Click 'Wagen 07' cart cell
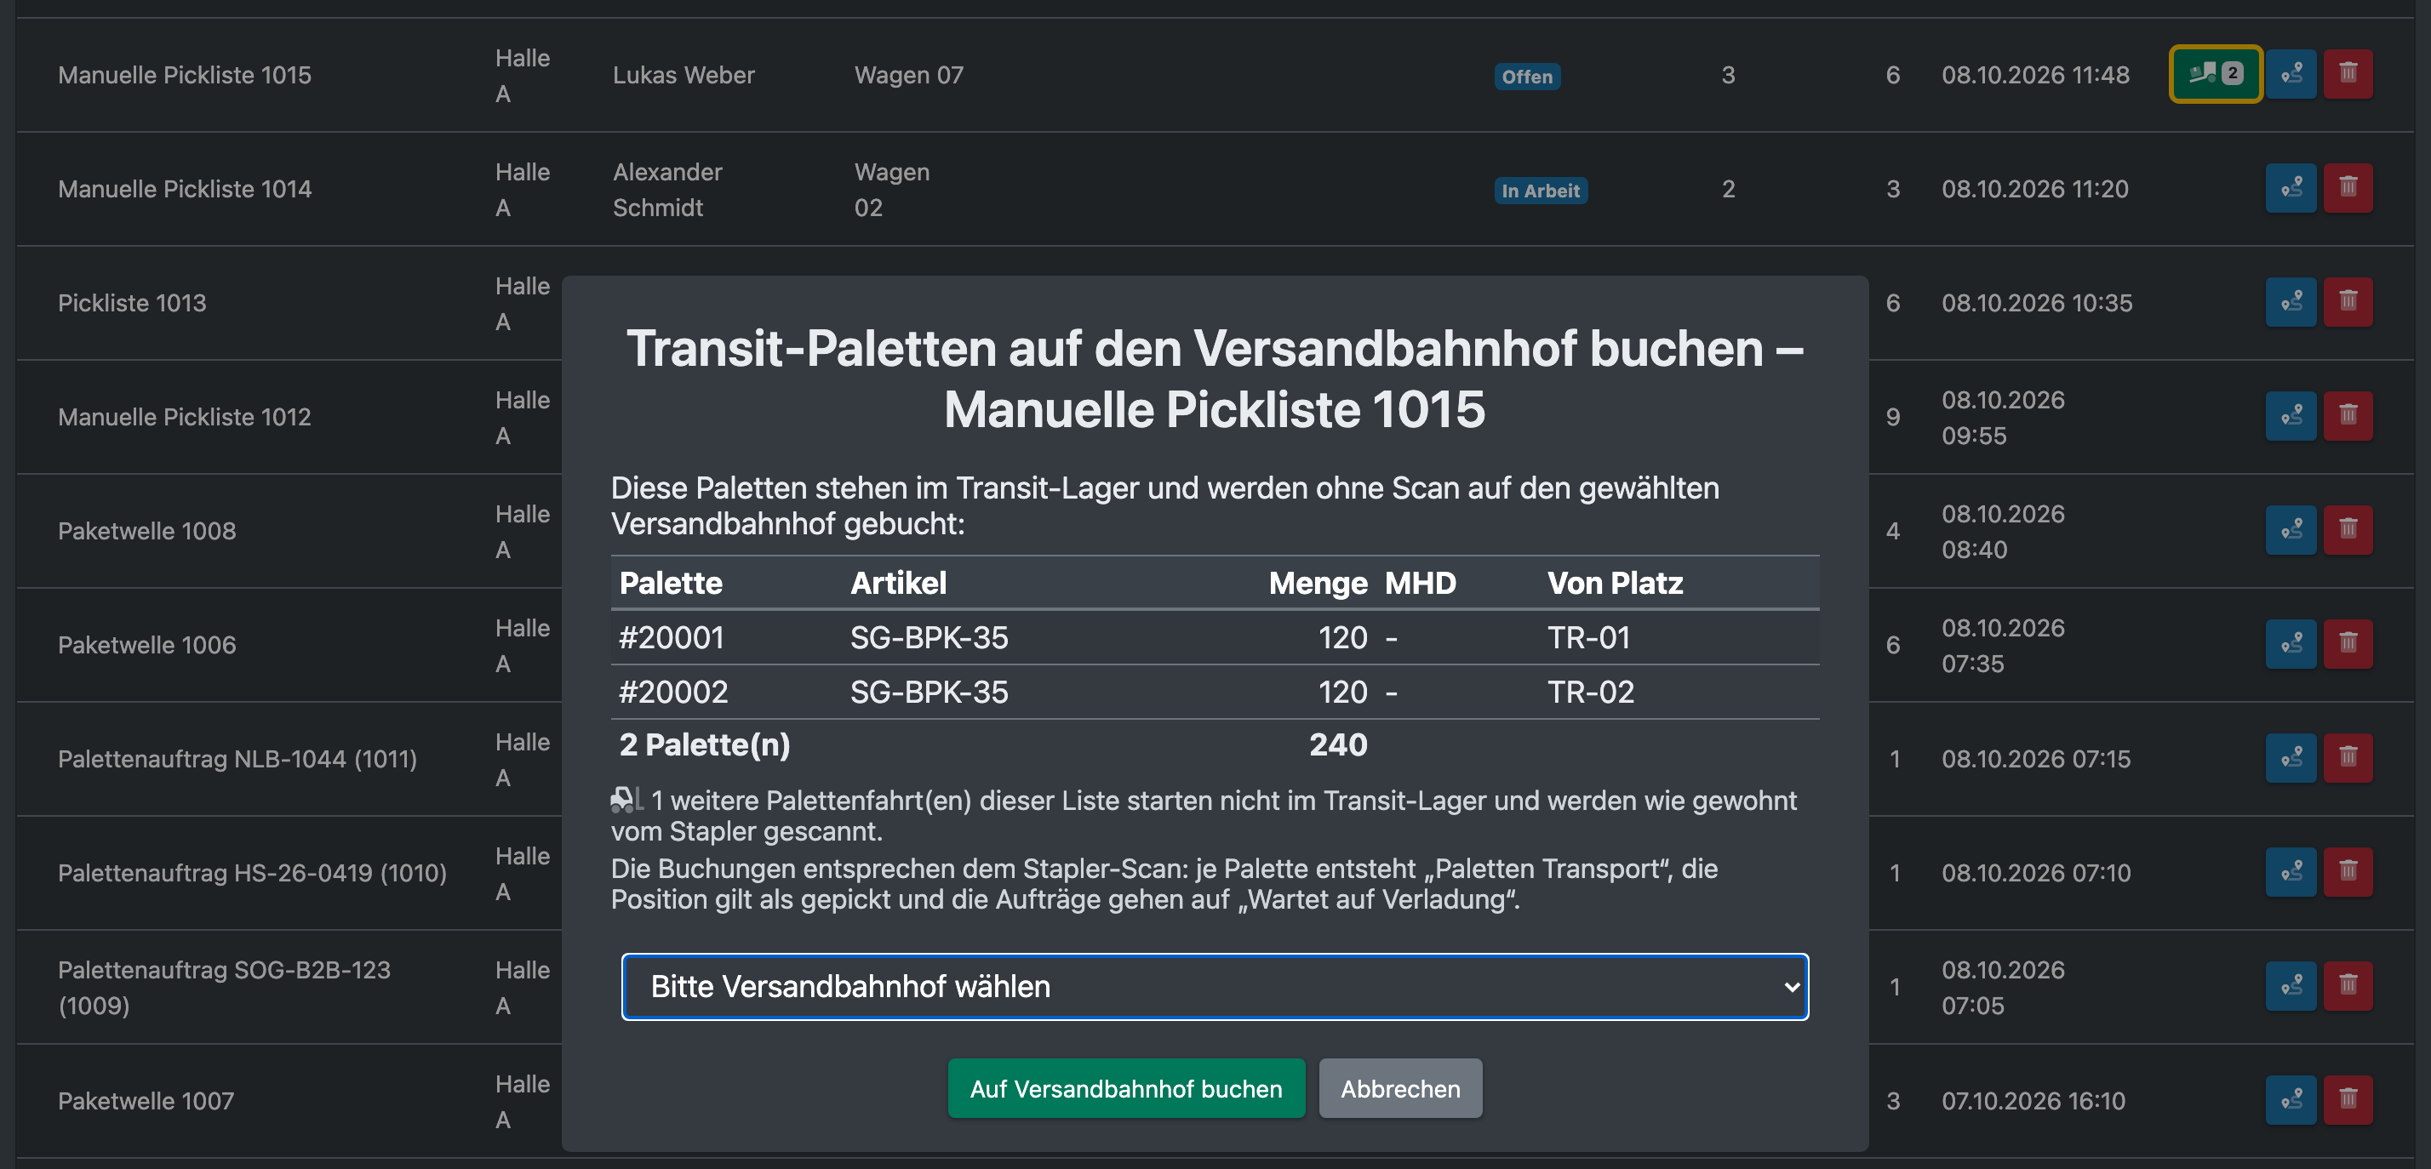Viewport: 2431px width, 1169px height. pos(909,75)
